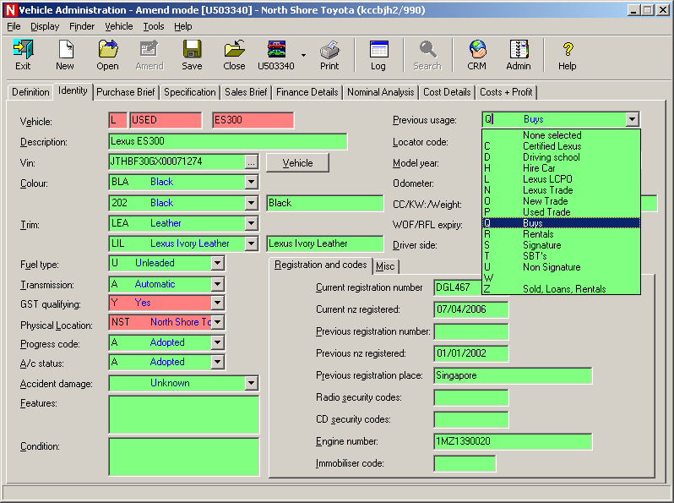
Task: Save the vehicle record via Save icon
Action: click(x=192, y=54)
